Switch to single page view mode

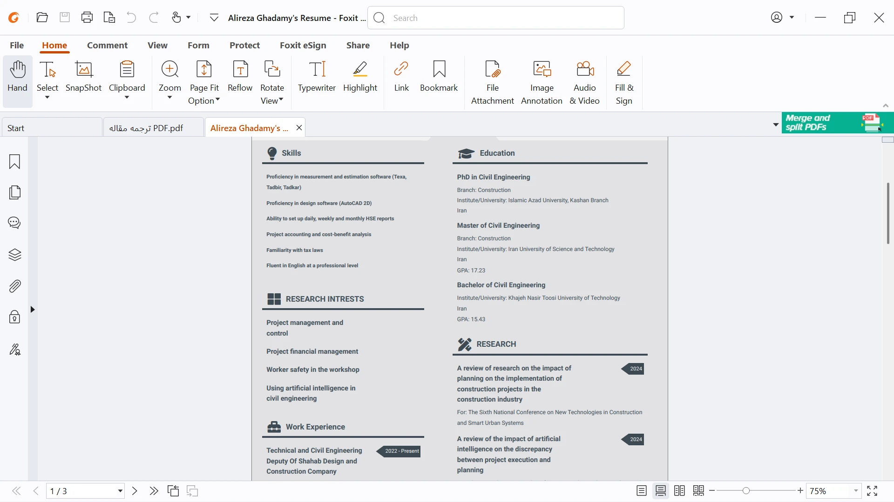click(x=641, y=491)
